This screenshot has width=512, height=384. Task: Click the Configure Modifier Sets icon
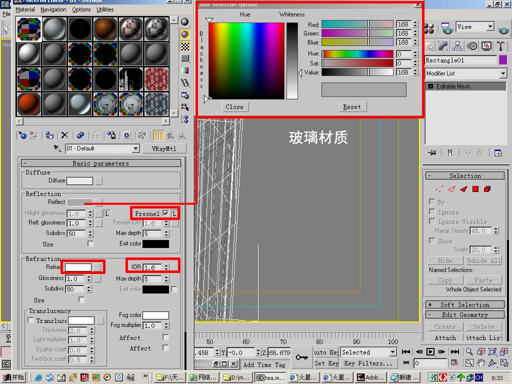click(x=498, y=153)
